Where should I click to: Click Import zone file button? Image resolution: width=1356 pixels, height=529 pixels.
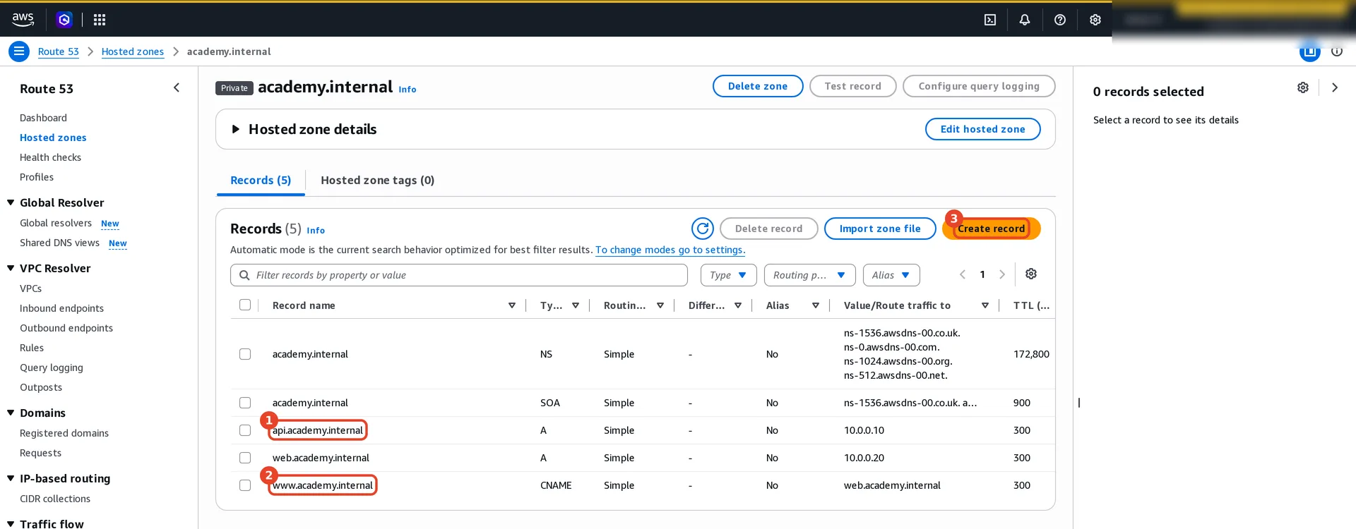880,229
